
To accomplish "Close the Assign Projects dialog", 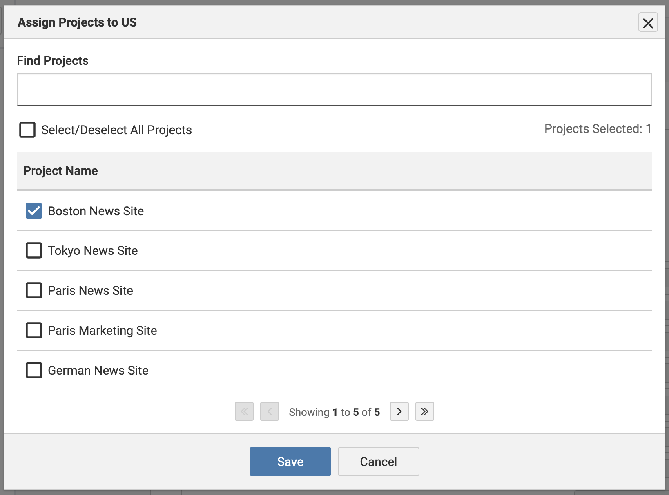I will click(648, 22).
